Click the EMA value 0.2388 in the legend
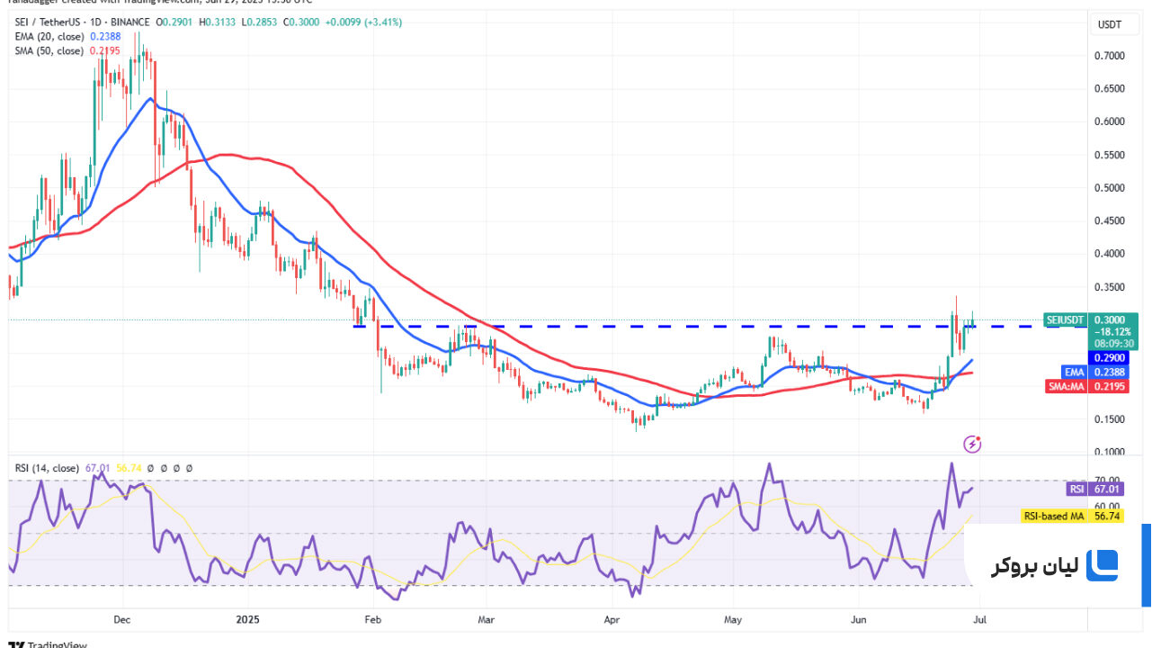Viewport: 1152px width, 648px height. click(103, 36)
